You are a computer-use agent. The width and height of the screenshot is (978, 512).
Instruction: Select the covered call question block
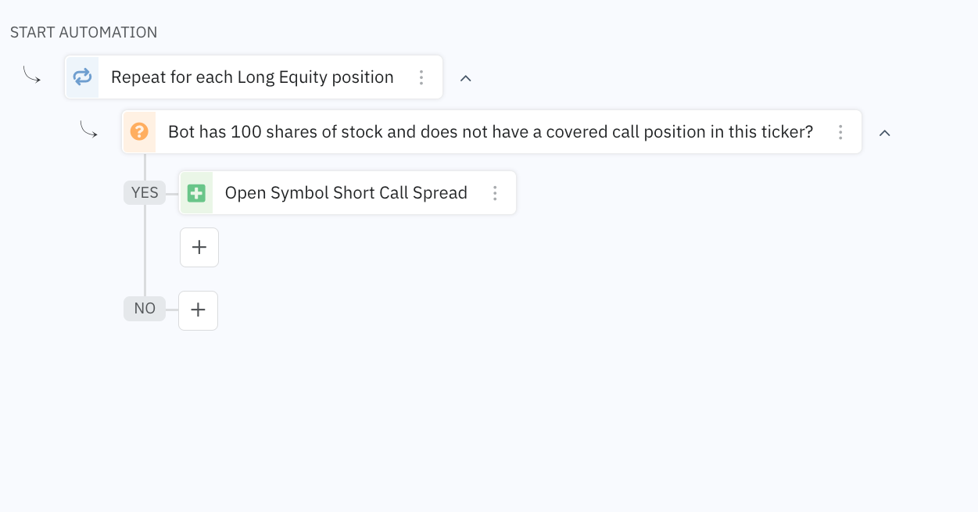(491, 132)
